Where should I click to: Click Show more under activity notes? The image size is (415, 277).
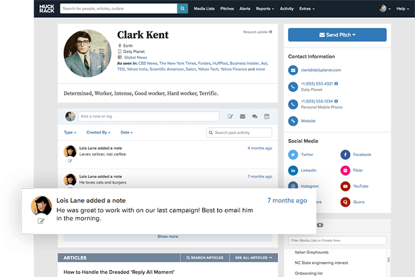[x=168, y=237]
